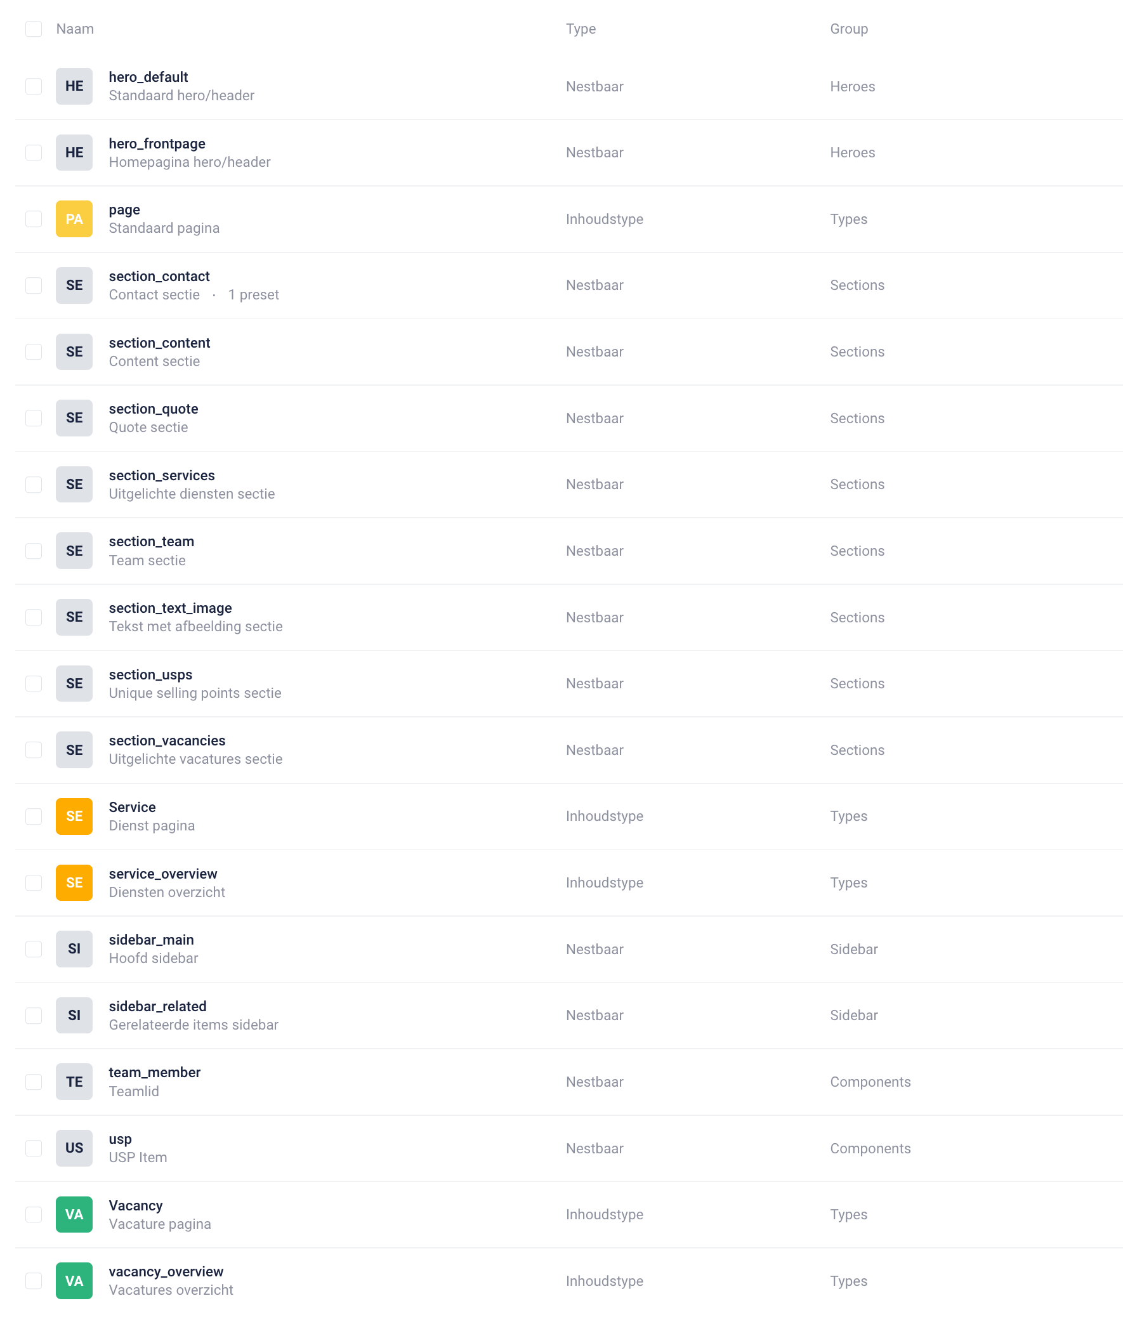Click the SE badge beside section_contact
1123x1336 pixels.
coord(74,285)
